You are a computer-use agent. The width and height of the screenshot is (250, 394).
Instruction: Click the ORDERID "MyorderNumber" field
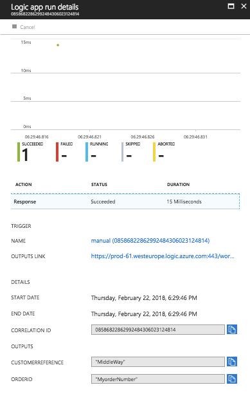click(158, 379)
